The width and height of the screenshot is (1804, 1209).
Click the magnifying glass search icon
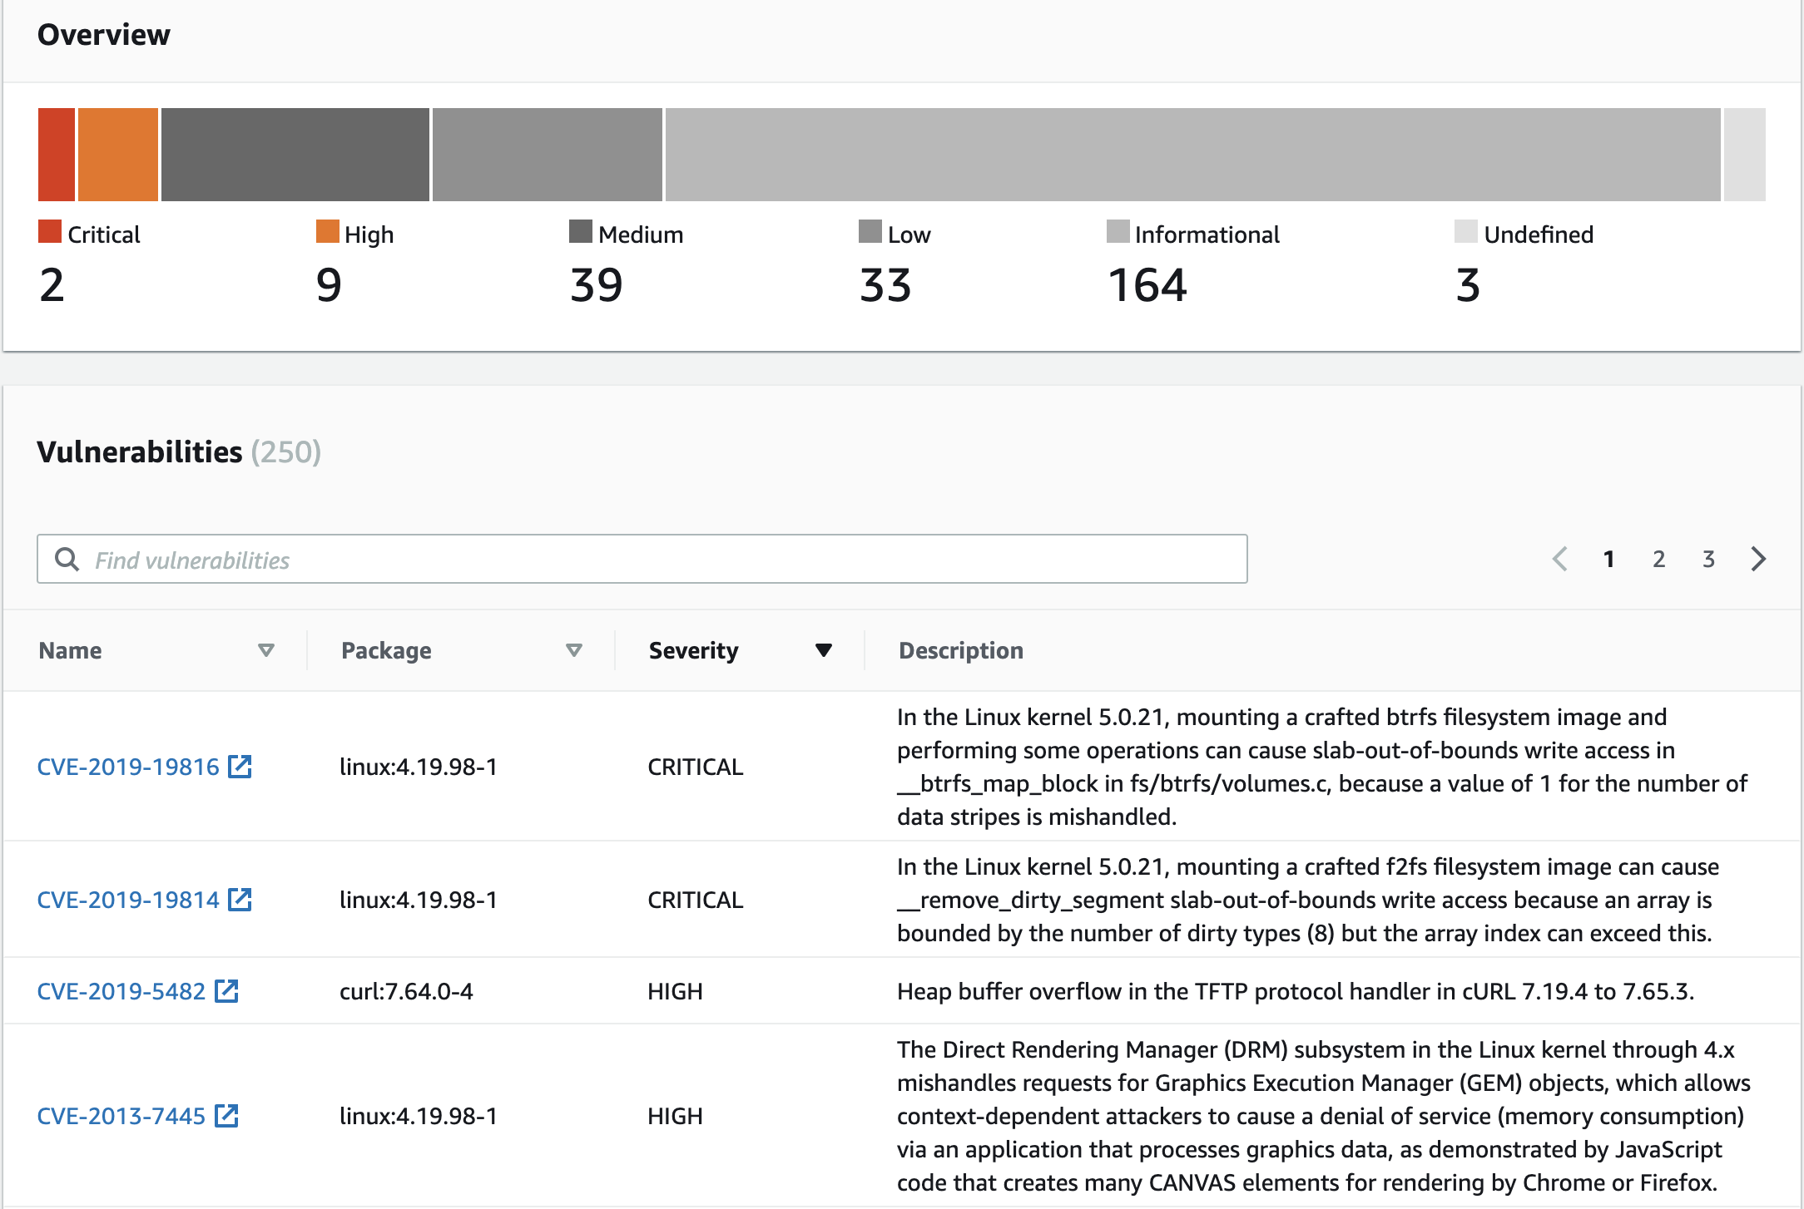coord(67,560)
